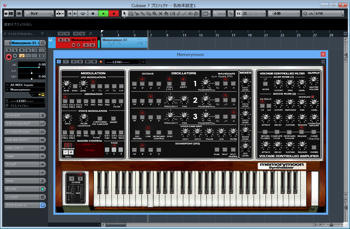Select the Line tool
The height and width of the screenshot is (229, 350).
pos(185,13)
